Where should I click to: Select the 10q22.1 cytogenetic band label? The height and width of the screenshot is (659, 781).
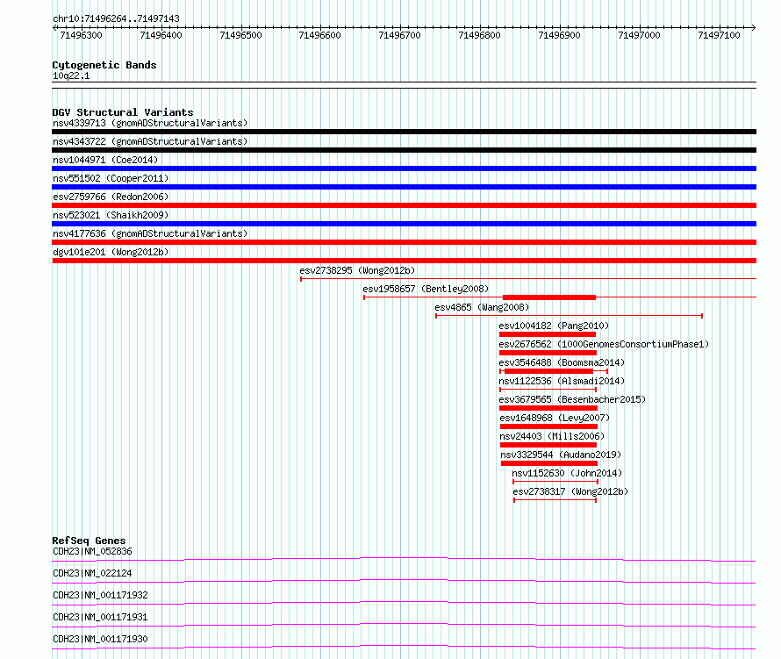click(x=71, y=75)
